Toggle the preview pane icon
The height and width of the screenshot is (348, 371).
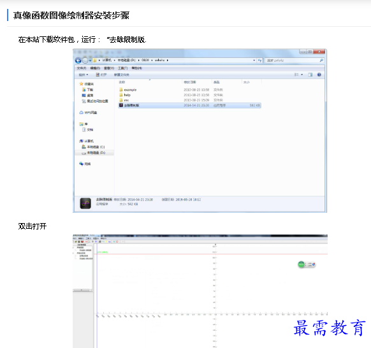click(x=310, y=75)
